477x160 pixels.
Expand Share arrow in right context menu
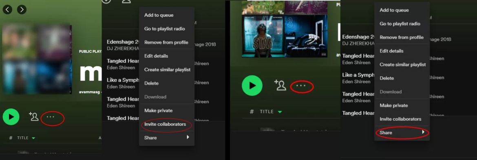(x=423, y=132)
